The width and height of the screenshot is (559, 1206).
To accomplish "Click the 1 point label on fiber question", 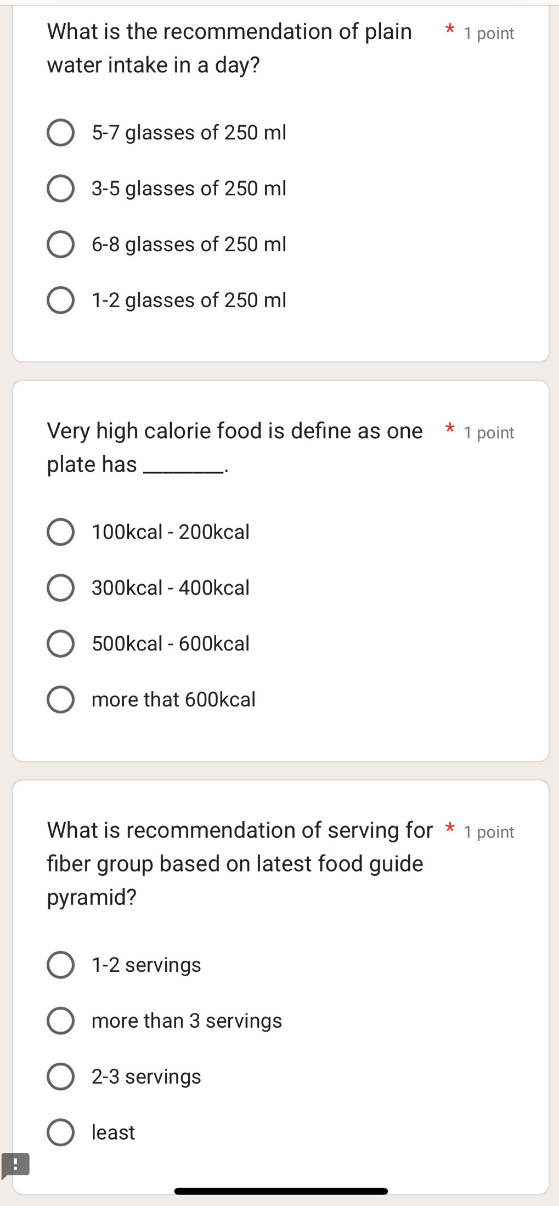I will (x=489, y=833).
